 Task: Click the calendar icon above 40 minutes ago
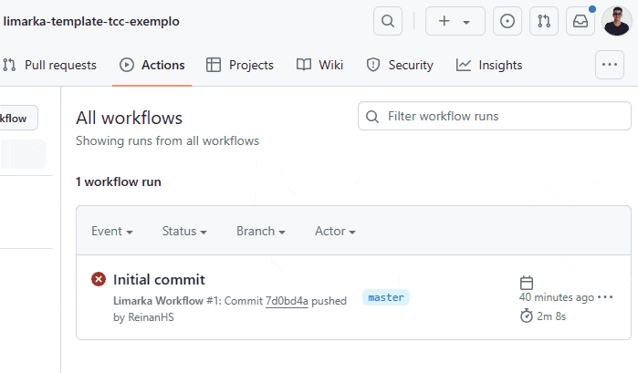pos(527,283)
